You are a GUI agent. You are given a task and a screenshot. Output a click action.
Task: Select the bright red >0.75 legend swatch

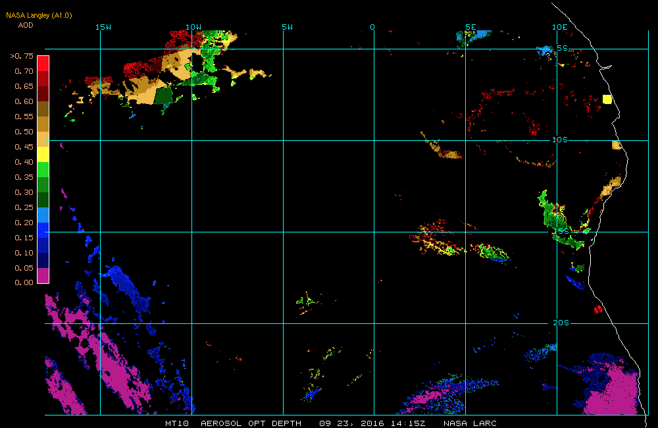(43, 63)
